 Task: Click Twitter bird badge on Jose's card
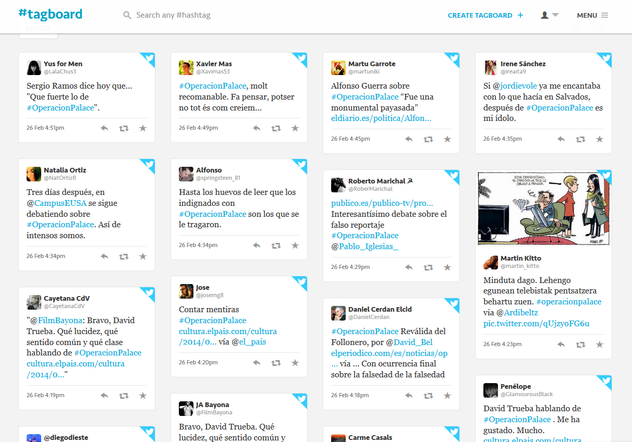coord(301,283)
